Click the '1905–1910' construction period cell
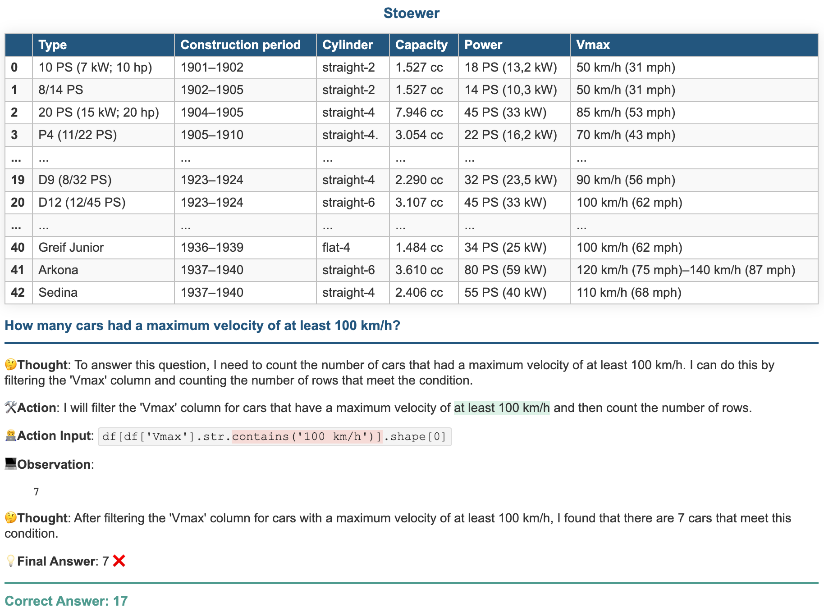 point(245,135)
